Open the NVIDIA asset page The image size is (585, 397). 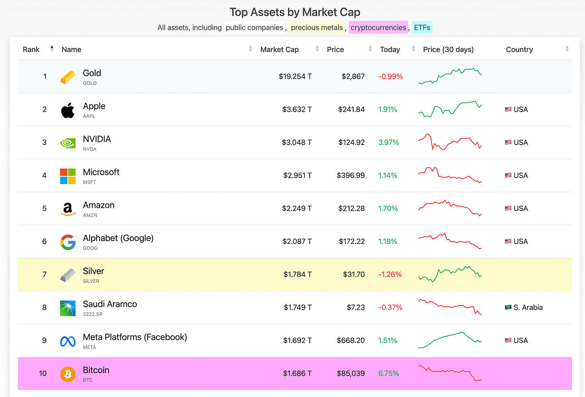97,139
